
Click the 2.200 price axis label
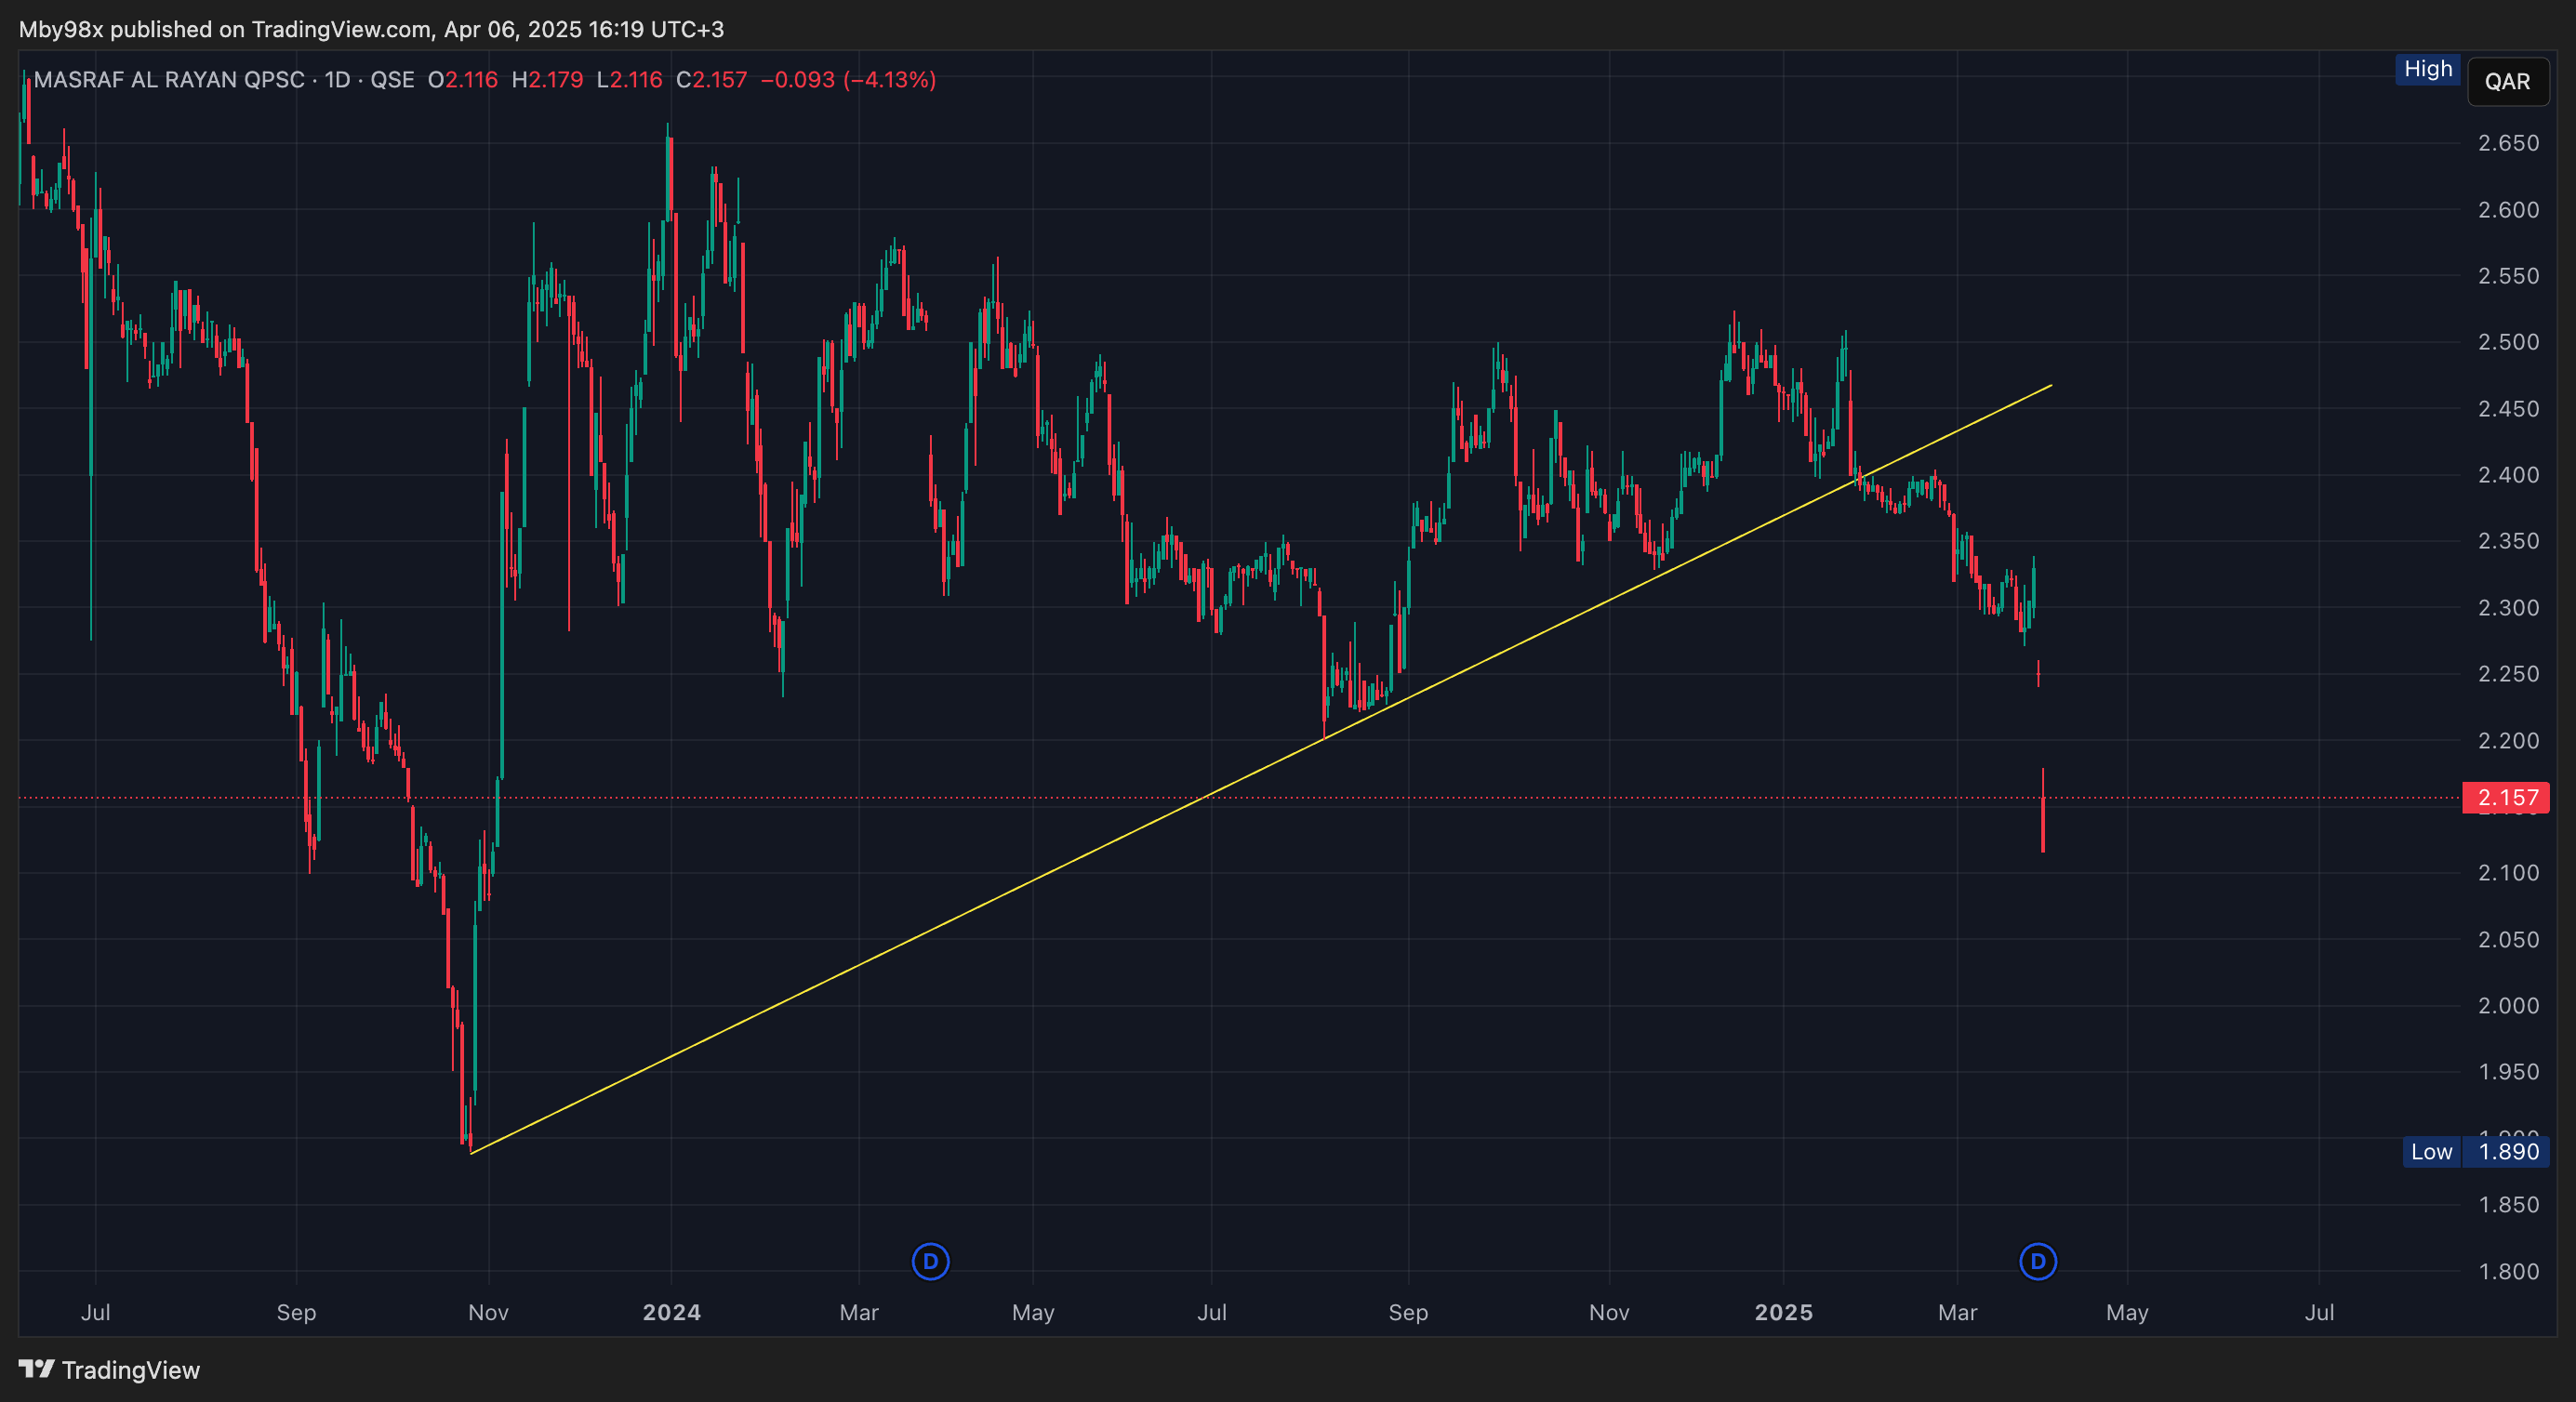(2508, 741)
